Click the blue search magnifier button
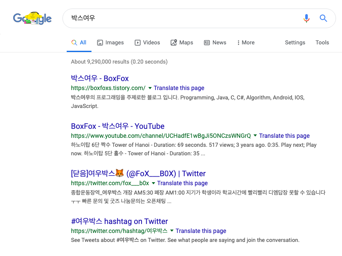Screen dimensions: 342x256 click(x=323, y=18)
